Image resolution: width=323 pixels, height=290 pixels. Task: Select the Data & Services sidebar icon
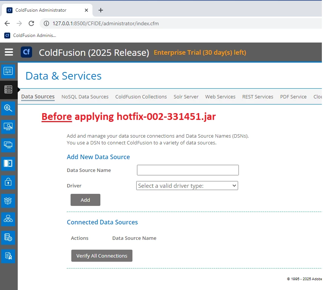point(8,89)
